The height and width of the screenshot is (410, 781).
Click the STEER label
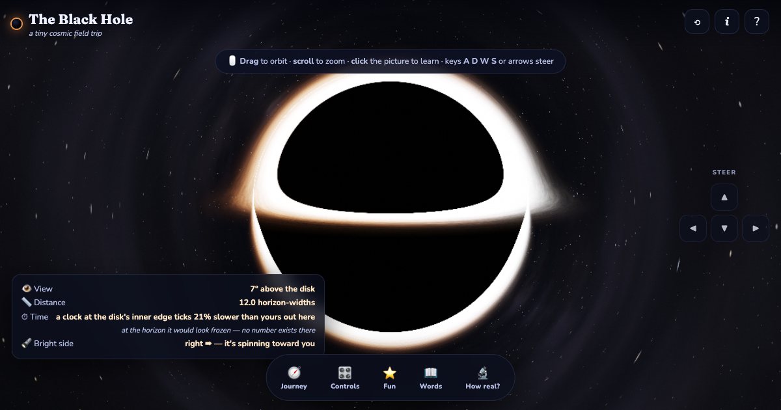click(x=724, y=172)
